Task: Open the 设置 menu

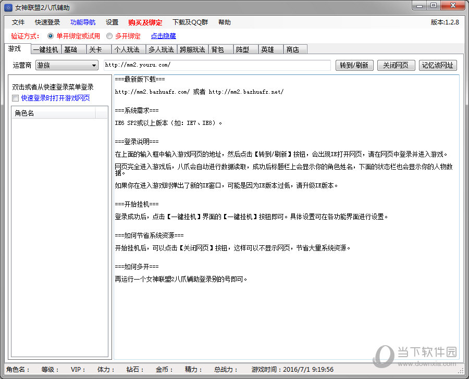Action: pos(112,22)
